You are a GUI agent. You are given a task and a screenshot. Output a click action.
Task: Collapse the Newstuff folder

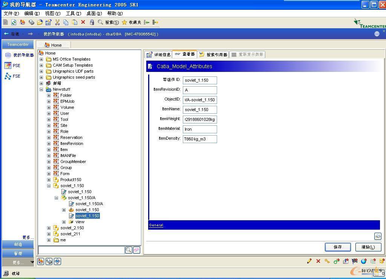click(x=41, y=90)
